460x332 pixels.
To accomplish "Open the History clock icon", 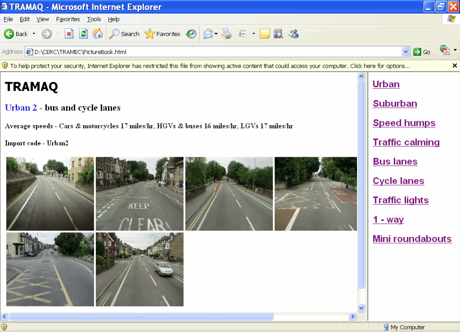I will (x=191, y=34).
